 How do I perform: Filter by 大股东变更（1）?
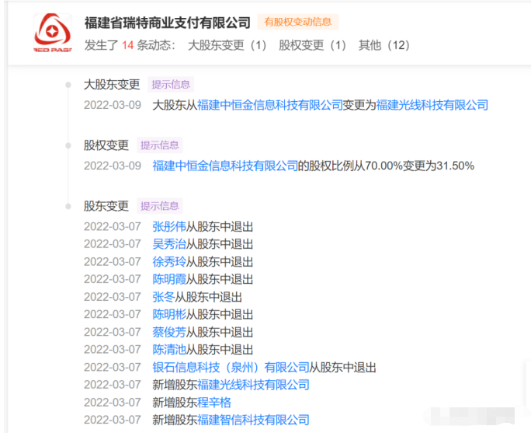coord(227,45)
